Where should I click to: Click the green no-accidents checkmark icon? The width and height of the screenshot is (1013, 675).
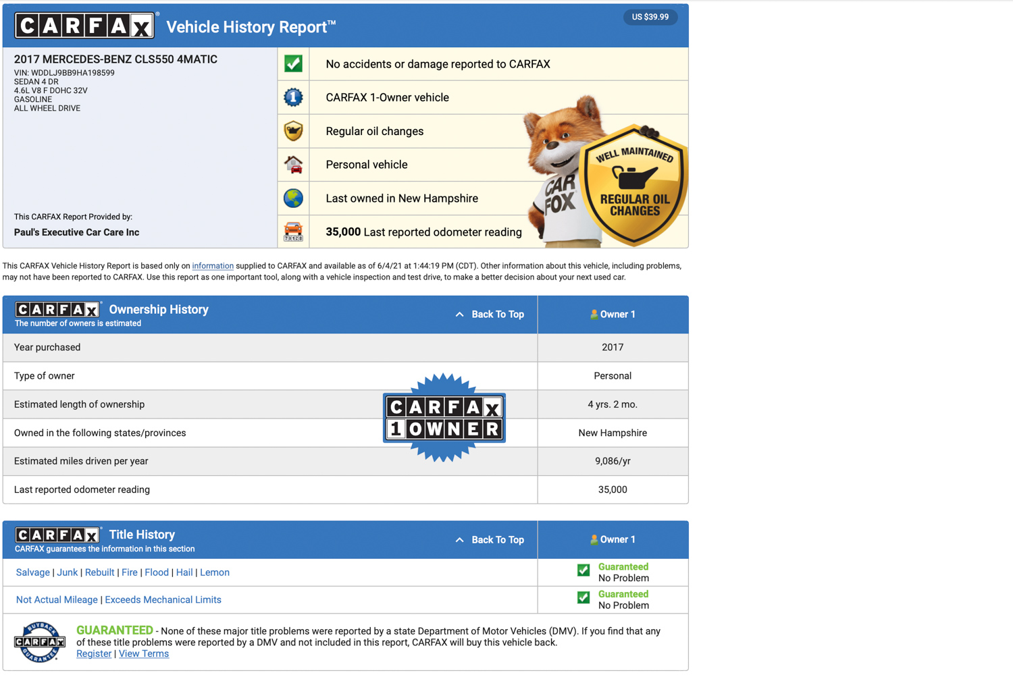coord(293,63)
